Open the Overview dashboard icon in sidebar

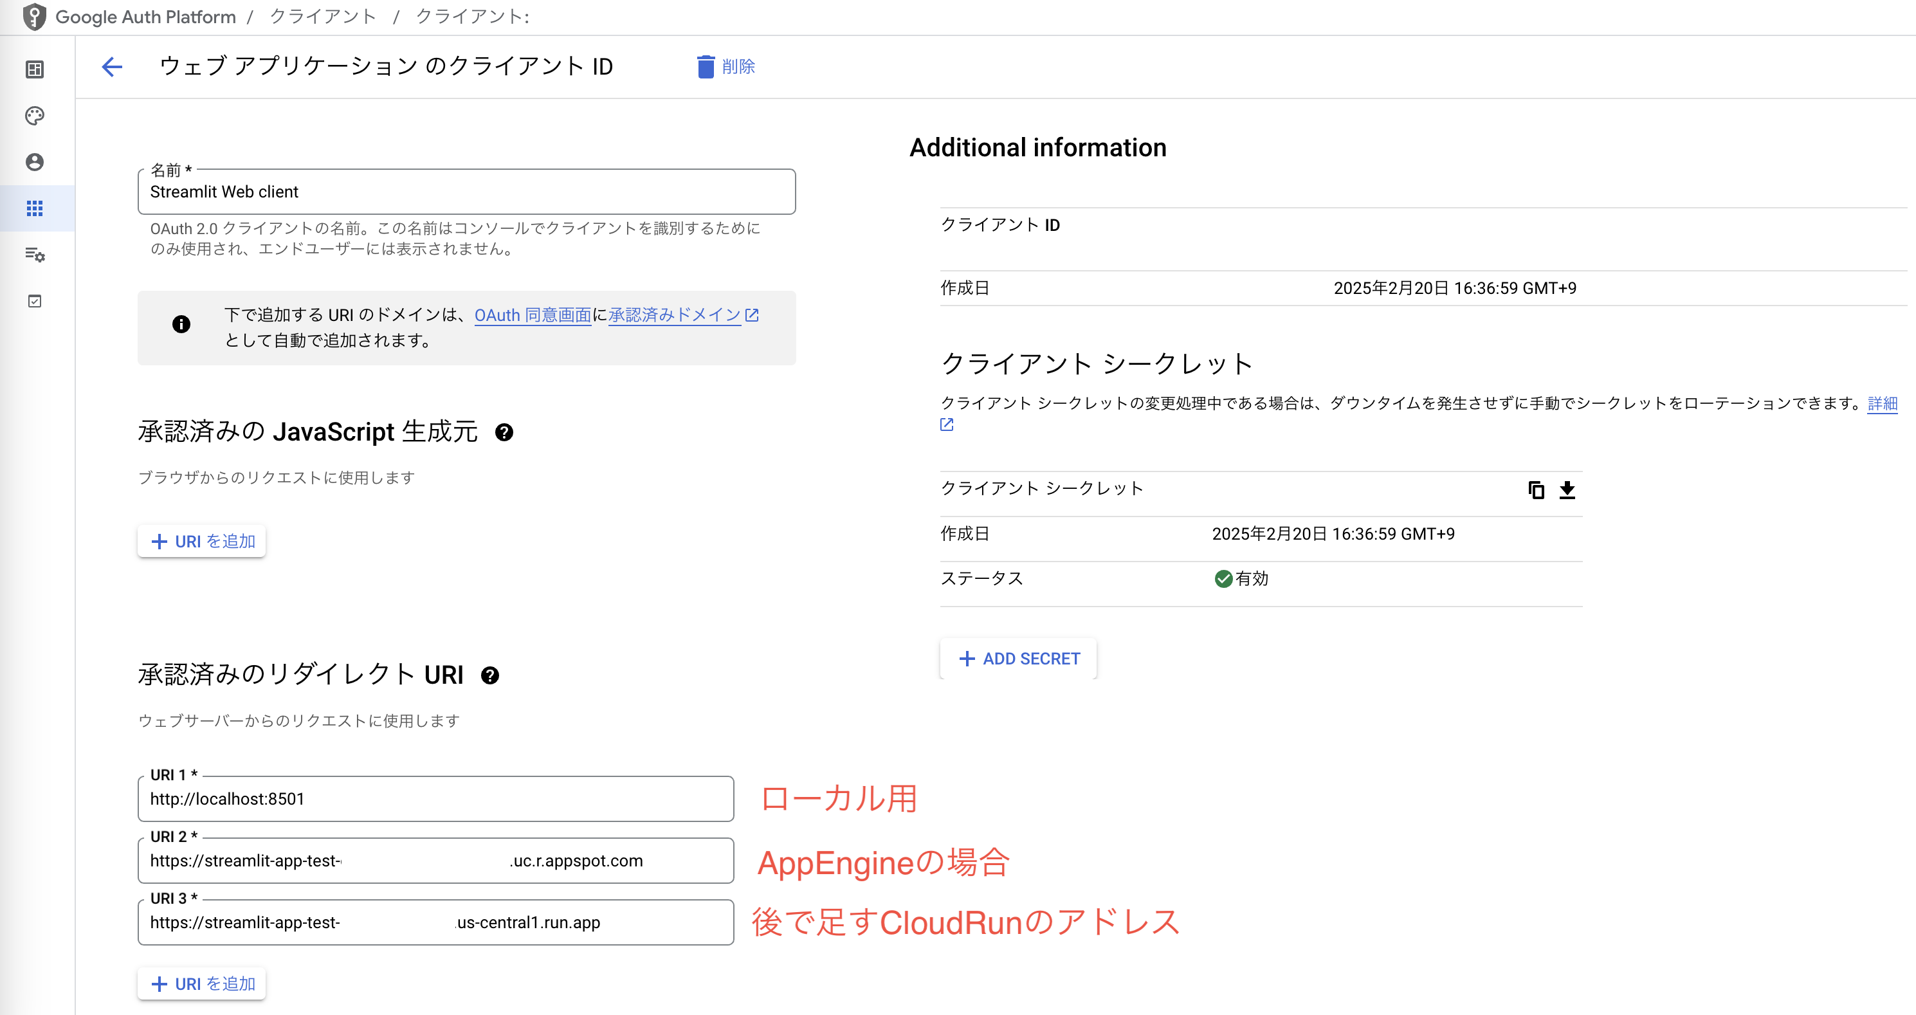(34, 69)
